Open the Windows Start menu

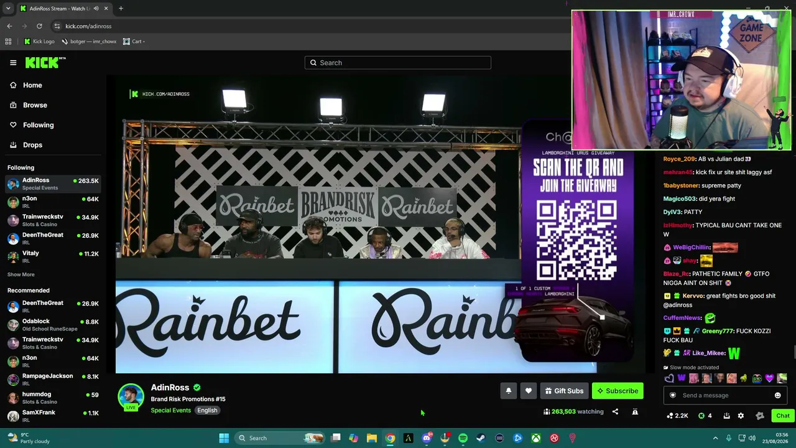tap(224, 438)
